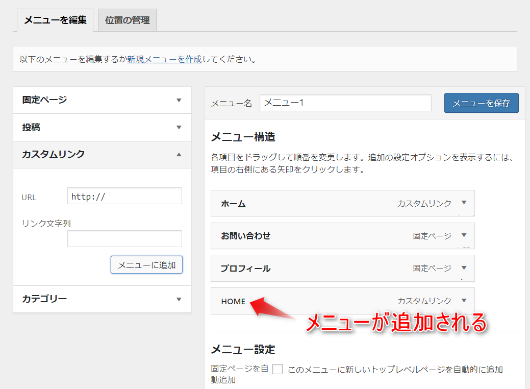Enable the 固定ページを自動追加 checkbox
Image resolution: width=530 pixels, height=389 pixels.
click(277, 370)
